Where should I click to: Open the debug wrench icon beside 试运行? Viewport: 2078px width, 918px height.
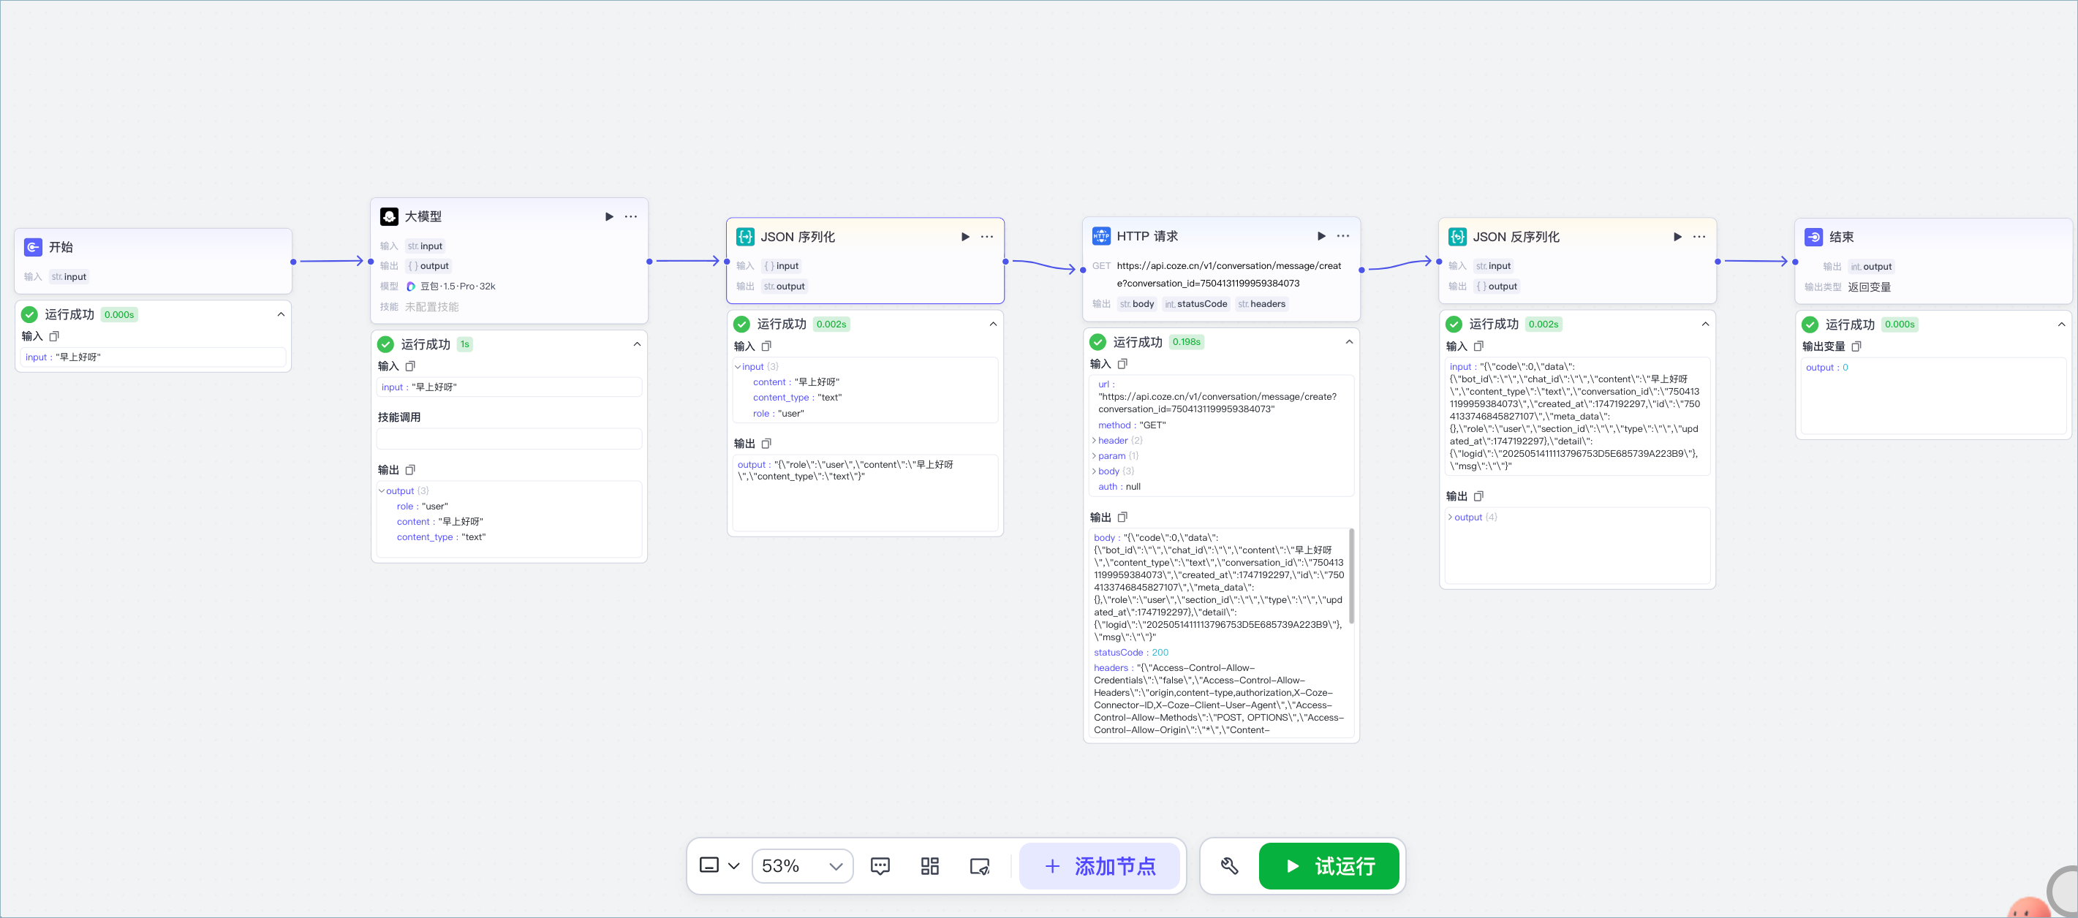coord(1229,865)
